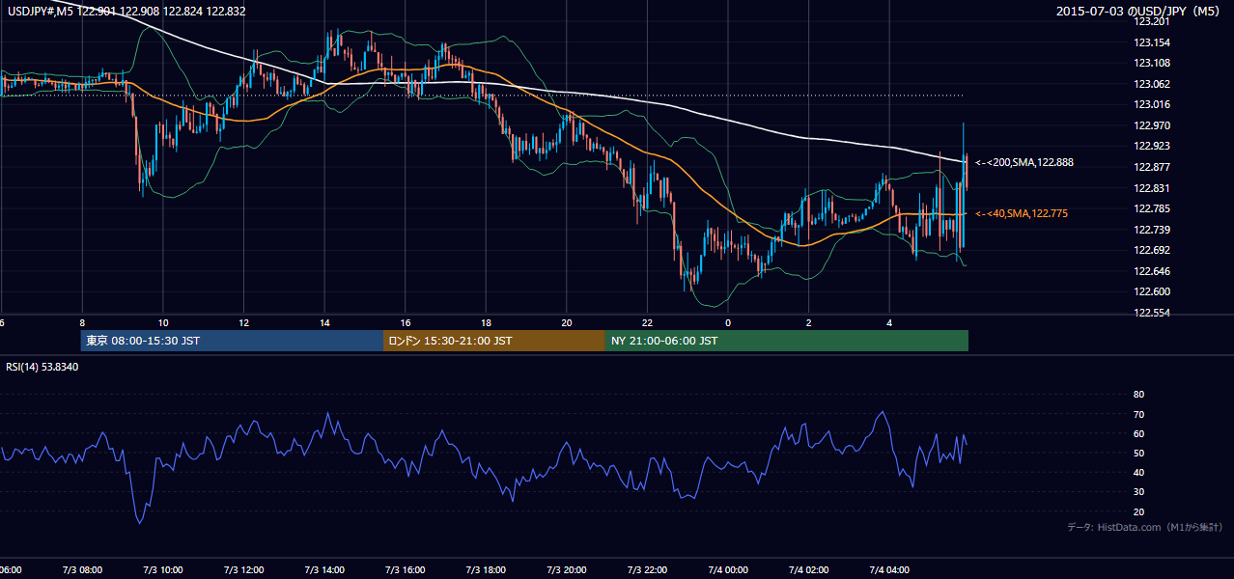Click the hour 18 label under price chart
This screenshot has width=1234, height=579.
click(487, 322)
